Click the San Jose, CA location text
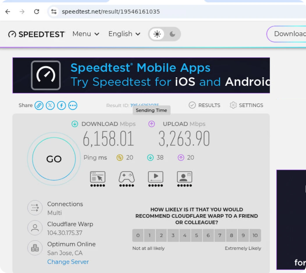This screenshot has height=273, width=306. pos(65,253)
